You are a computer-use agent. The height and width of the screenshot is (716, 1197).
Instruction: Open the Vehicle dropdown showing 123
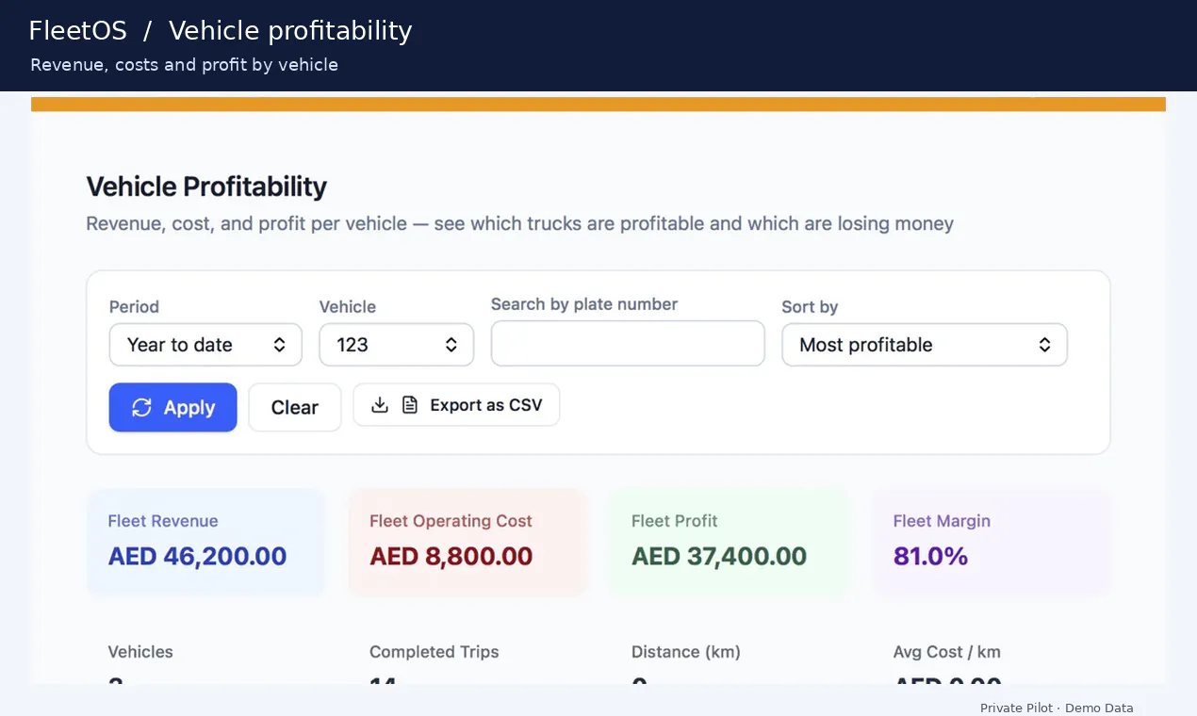[396, 345]
